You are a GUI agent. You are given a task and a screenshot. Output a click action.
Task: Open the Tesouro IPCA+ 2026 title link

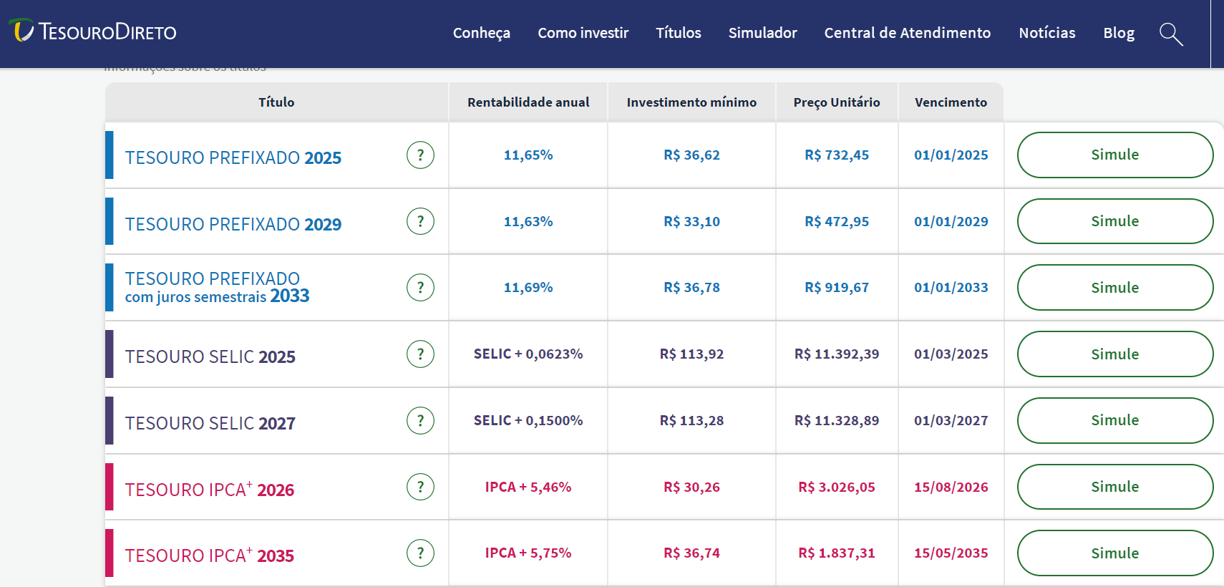(x=210, y=489)
